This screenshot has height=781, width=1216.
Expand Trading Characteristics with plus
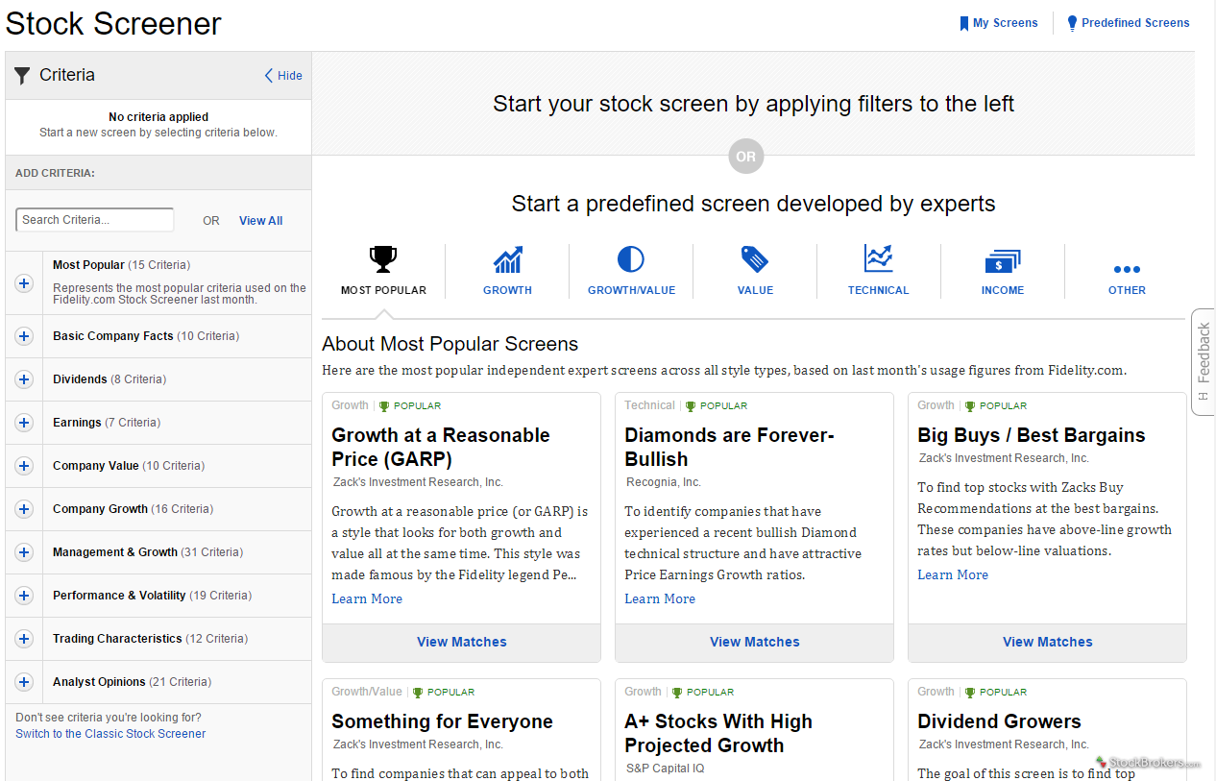pos(24,639)
